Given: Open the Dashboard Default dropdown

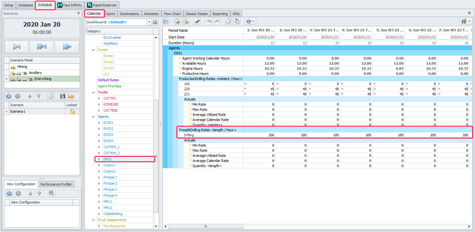Looking at the screenshot, I should [149, 22].
